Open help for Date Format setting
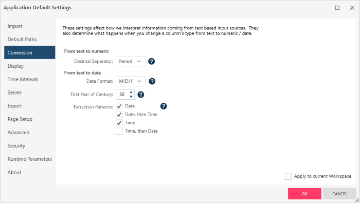360x203 pixels. tap(152, 81)
